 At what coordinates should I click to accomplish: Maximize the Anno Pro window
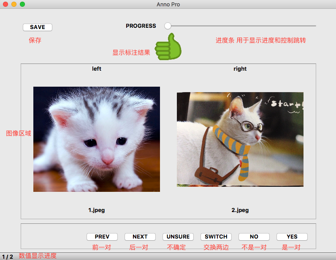tap(22, 4)
